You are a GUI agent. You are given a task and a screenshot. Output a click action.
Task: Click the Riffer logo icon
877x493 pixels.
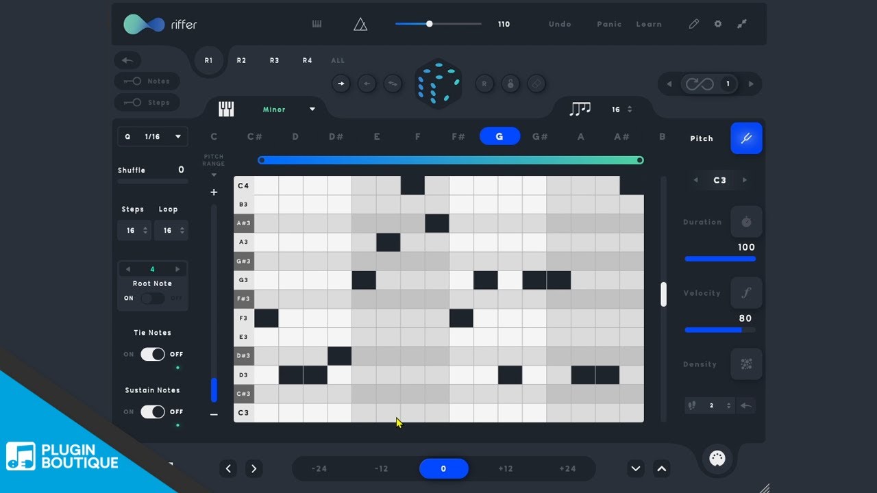144,25
